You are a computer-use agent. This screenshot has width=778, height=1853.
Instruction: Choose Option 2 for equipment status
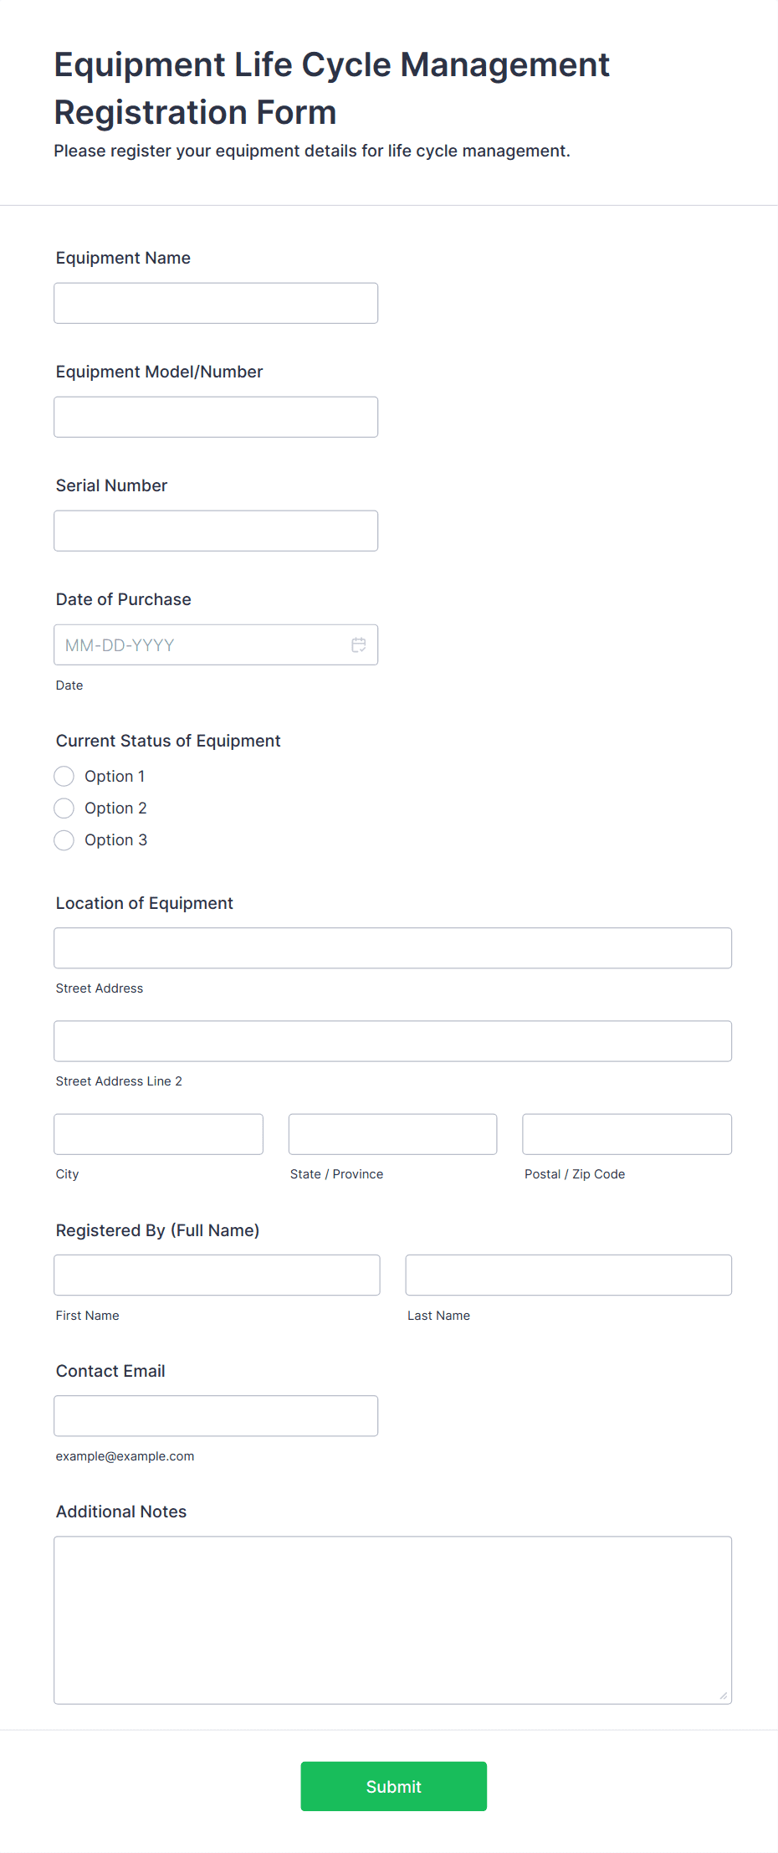64,808
